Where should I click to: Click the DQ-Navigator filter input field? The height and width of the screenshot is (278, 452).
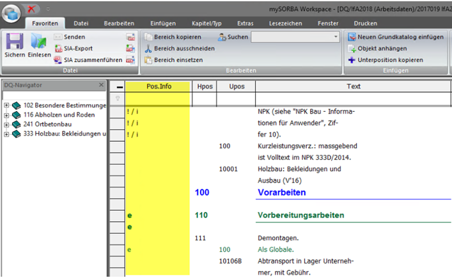pos(54,95)
